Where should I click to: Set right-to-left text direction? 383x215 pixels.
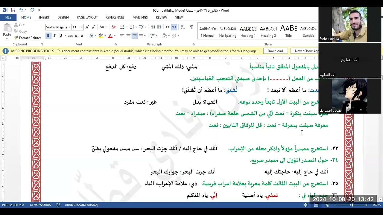(174, 27)
